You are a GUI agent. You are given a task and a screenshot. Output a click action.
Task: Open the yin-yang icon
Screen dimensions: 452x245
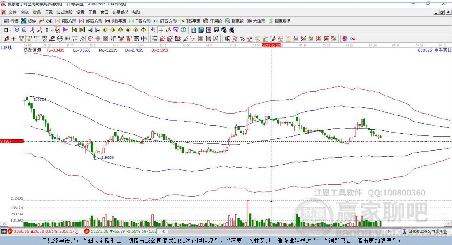345,39
